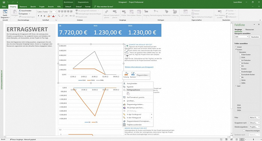262x141 pixels.
Task: Click the save icon in title bar
Action: pyautogui.click(x=4, y=2)
